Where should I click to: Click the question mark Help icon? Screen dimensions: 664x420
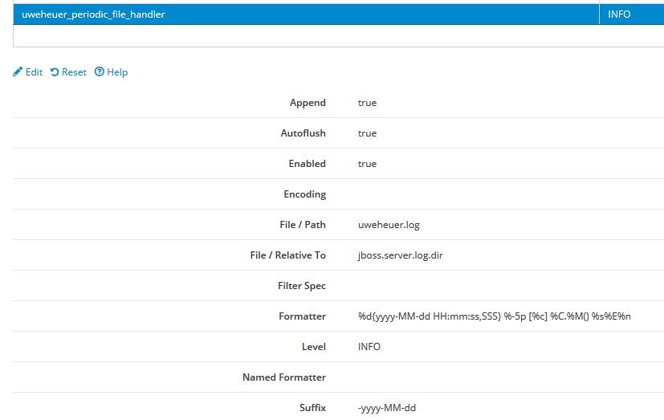click(x=100, y=72)
